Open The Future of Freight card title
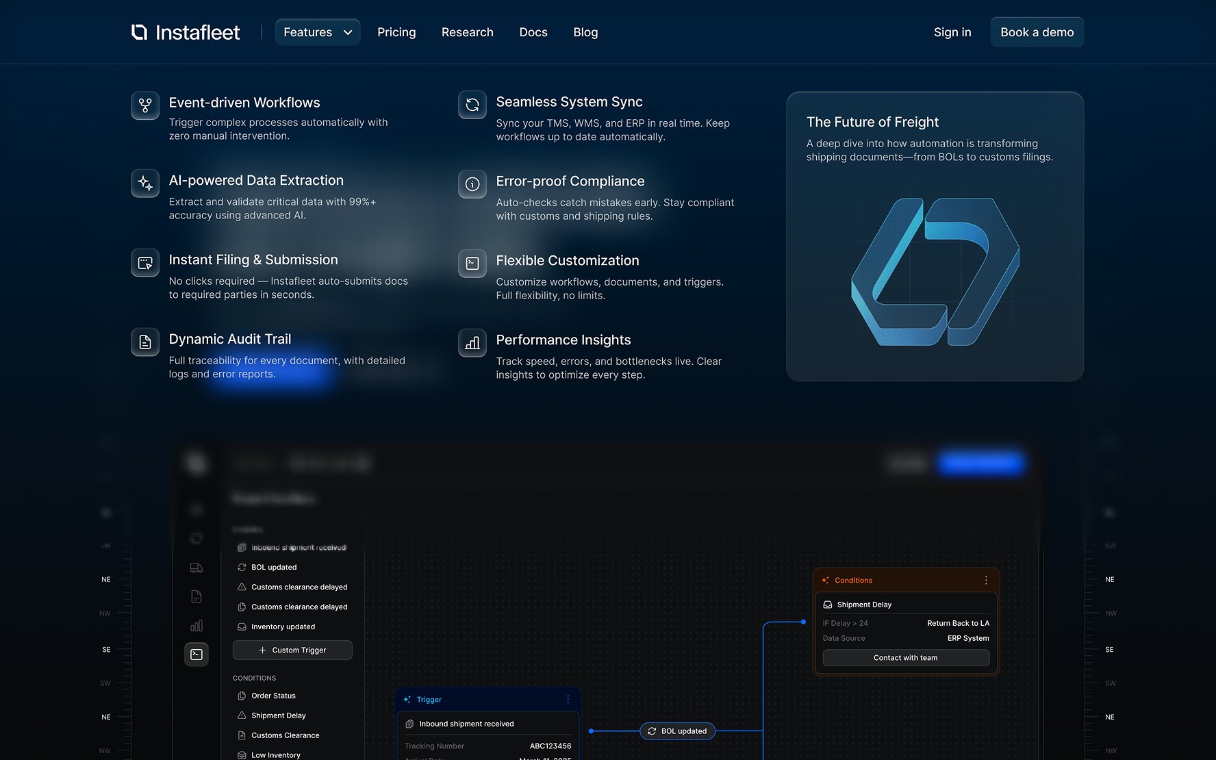1216x760 pixels. coord(872,122)
